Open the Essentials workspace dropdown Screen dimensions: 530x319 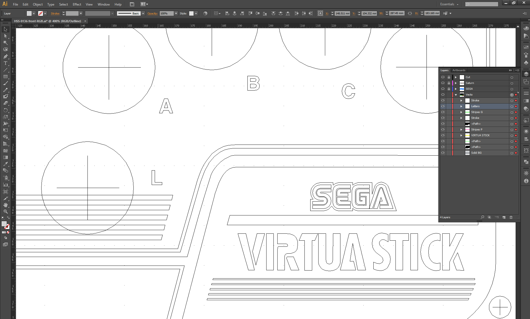point(449,4)
